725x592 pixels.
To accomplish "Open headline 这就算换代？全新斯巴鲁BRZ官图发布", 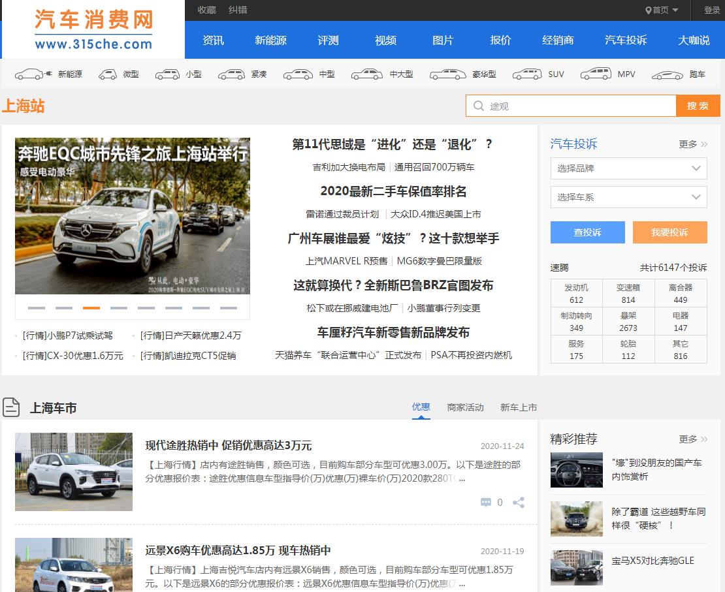I will coord(393,285).
